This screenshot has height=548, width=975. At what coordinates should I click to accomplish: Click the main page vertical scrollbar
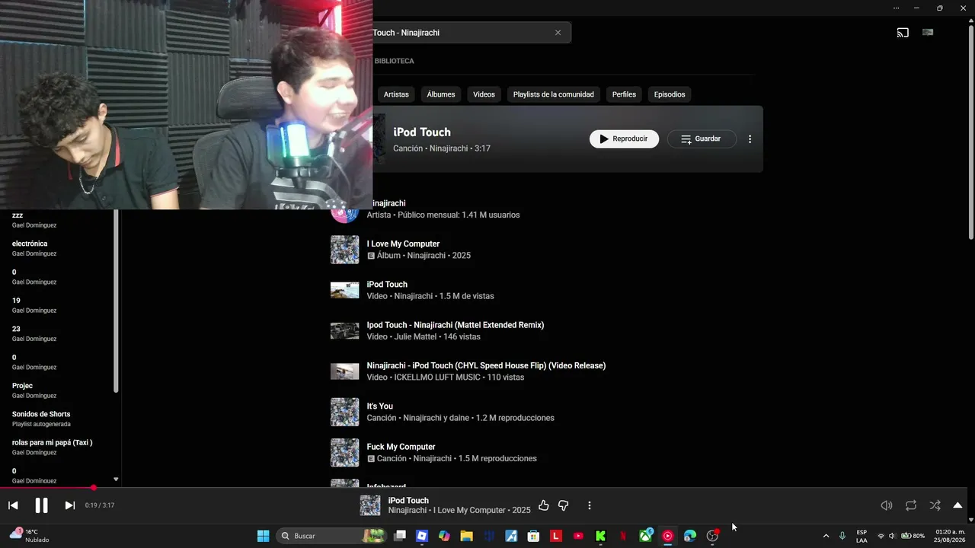coord(970,133)
